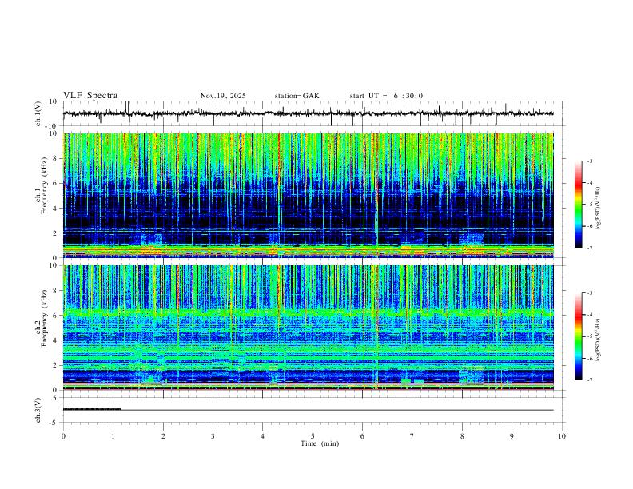Click the '0' label on the Time axis
Viewport: 633px width, 489px height.
(63, 436)
